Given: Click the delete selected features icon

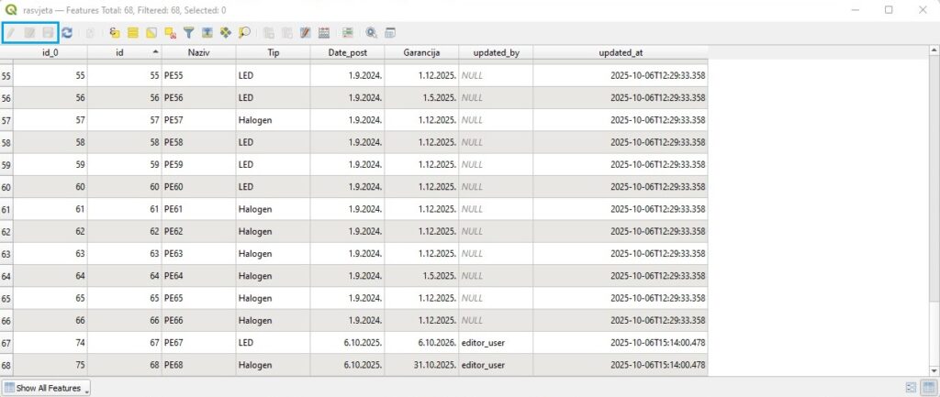Looking at the screenshot, I should pos(90,33).
